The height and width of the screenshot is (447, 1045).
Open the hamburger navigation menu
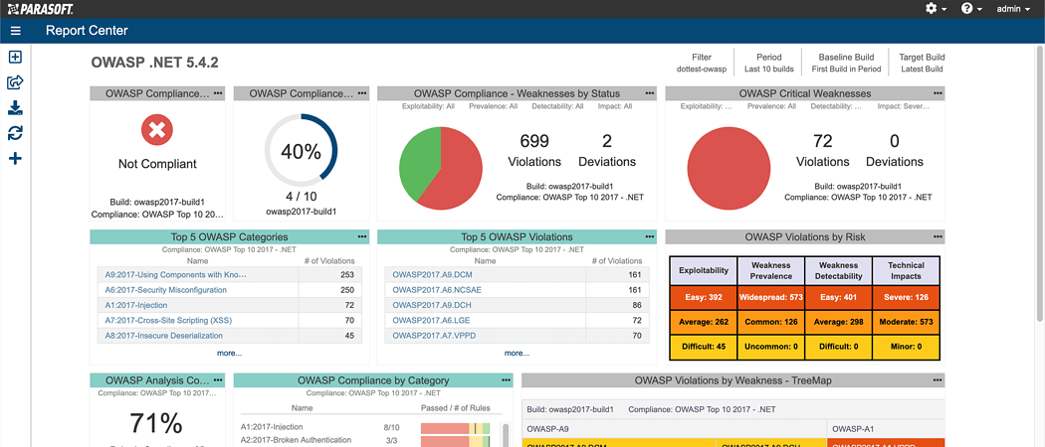pos(15,31)
